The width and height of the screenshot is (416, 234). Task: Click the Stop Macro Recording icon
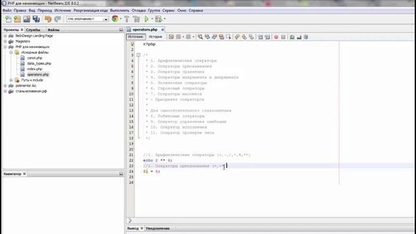pyautogui.click(x=283, y=37)
